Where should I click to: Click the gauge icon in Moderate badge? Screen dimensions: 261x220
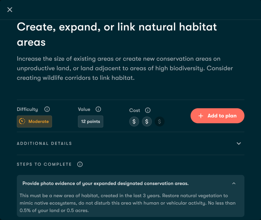[x=22, y=121]
